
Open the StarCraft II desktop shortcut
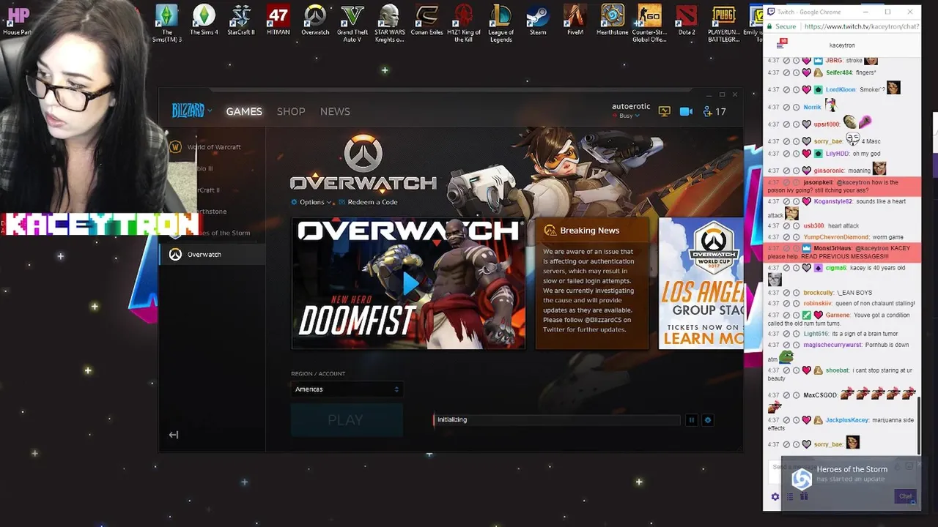click(x=240, y=20)
